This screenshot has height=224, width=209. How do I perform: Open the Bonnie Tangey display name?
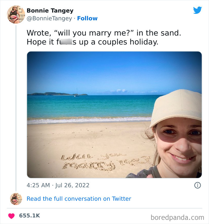tap(50, 10)
